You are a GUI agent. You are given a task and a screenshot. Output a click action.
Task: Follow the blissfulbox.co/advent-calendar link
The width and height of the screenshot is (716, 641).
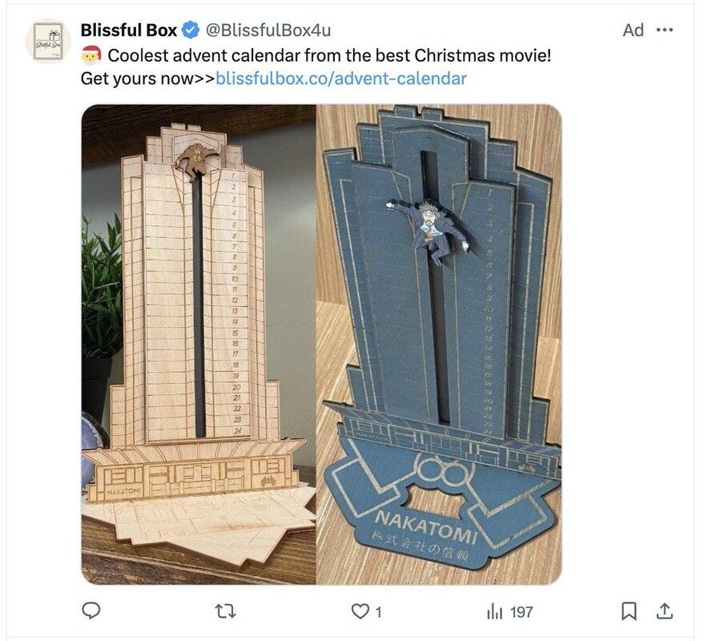coord(341,79)
